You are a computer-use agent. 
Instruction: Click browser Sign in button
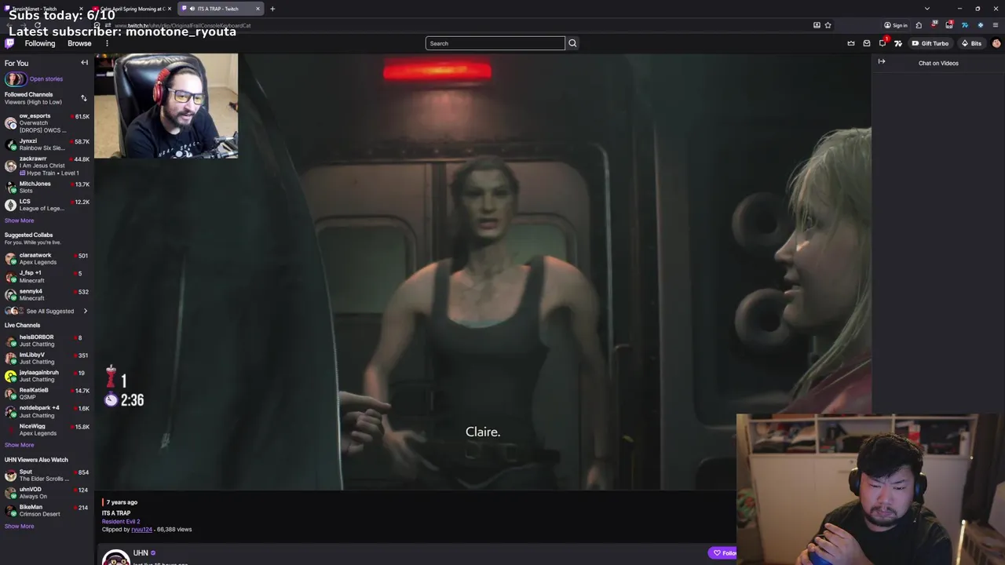895,25
